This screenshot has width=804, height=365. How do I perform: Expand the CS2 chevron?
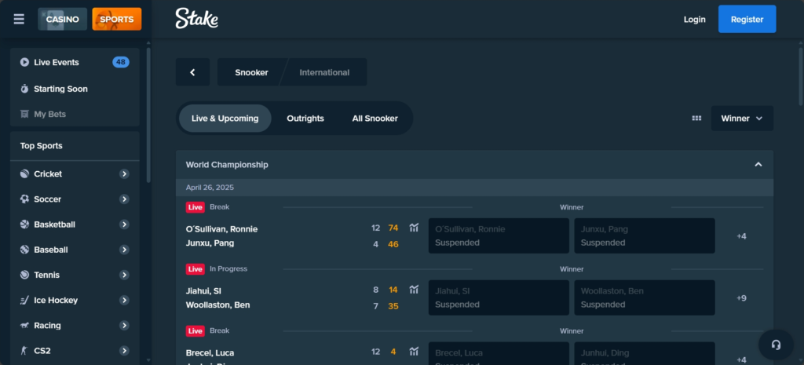tap(124, 351)
